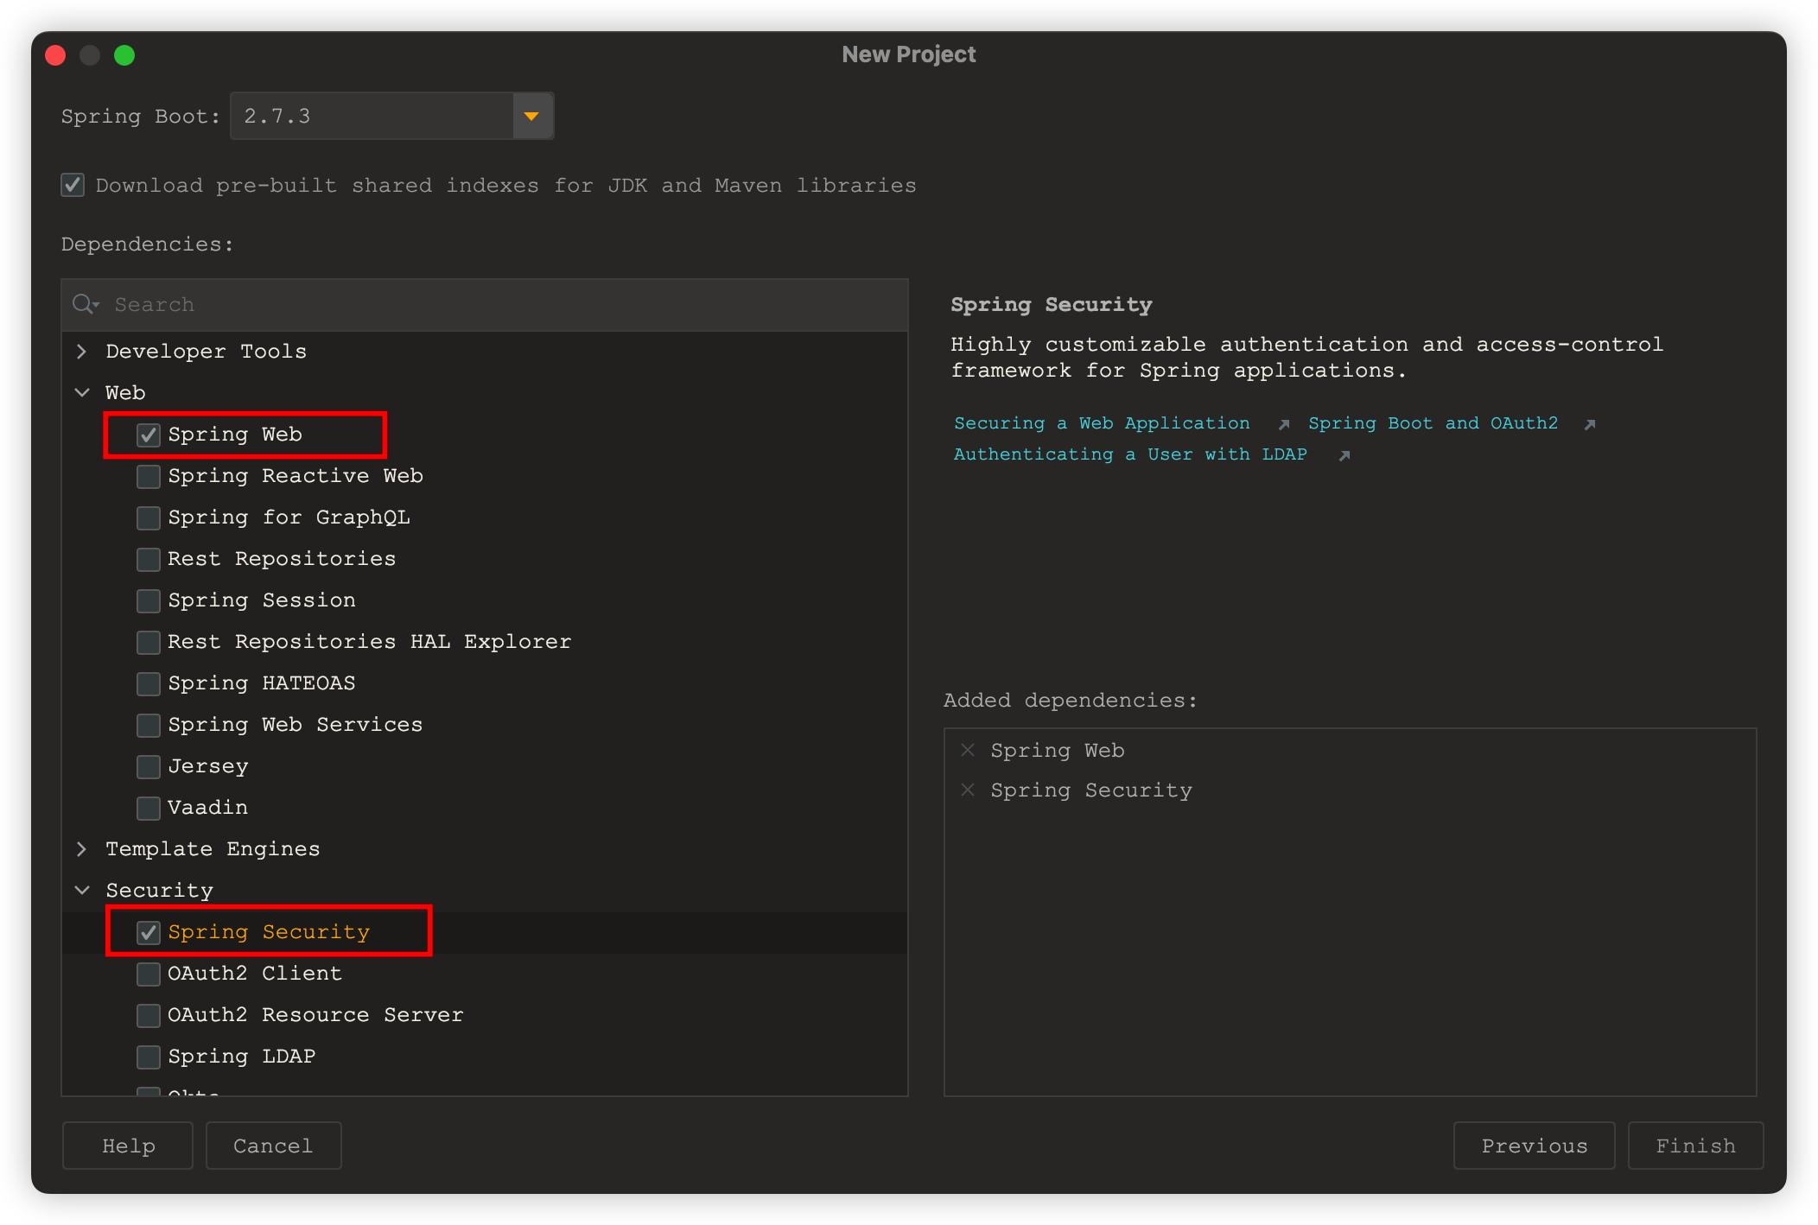Viewport: 1818px width, 1225px height.
Task: Click arrow icon beside Authenticating a User with LDAP
Action: point(1344,455)
